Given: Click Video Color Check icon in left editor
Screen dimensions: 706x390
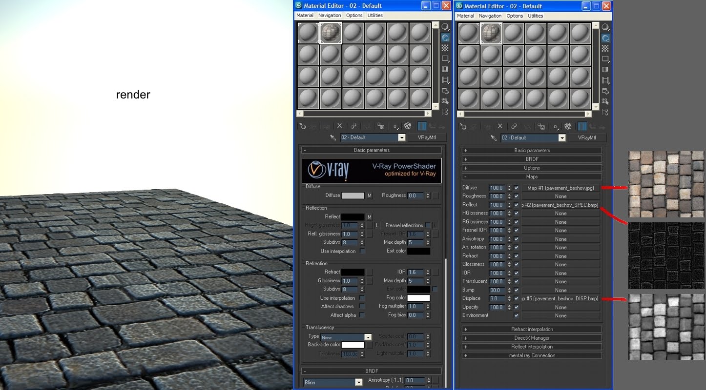Looking at the screenshot, I should [x=445, y=69].
